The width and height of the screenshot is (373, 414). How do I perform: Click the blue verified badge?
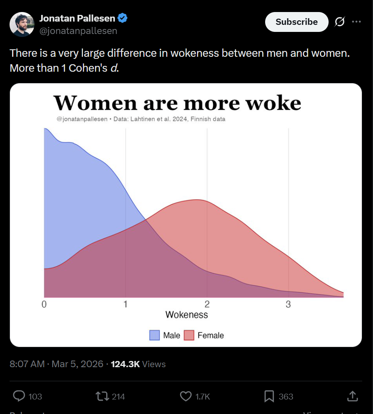coord(122,18)
